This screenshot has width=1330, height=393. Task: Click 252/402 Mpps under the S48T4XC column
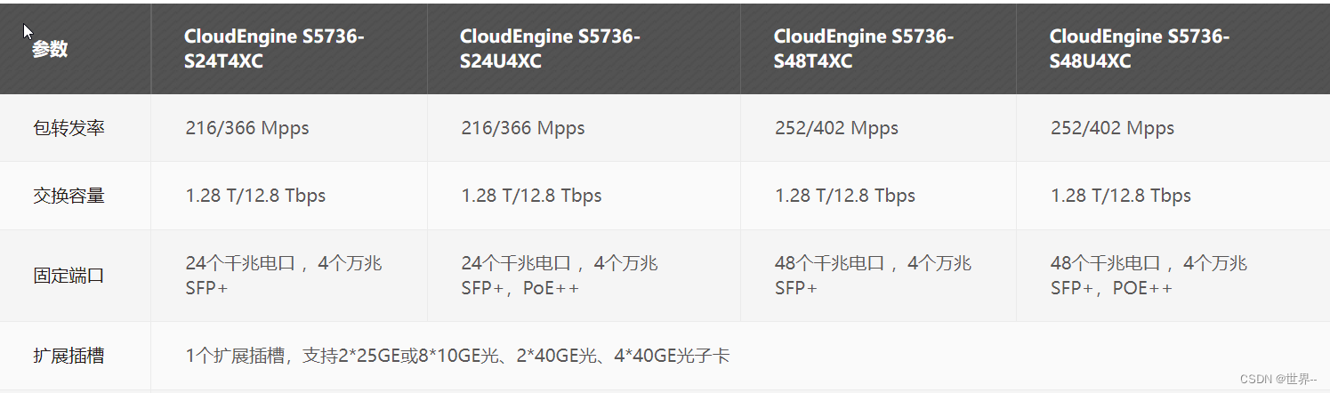(x=836, y=128)
